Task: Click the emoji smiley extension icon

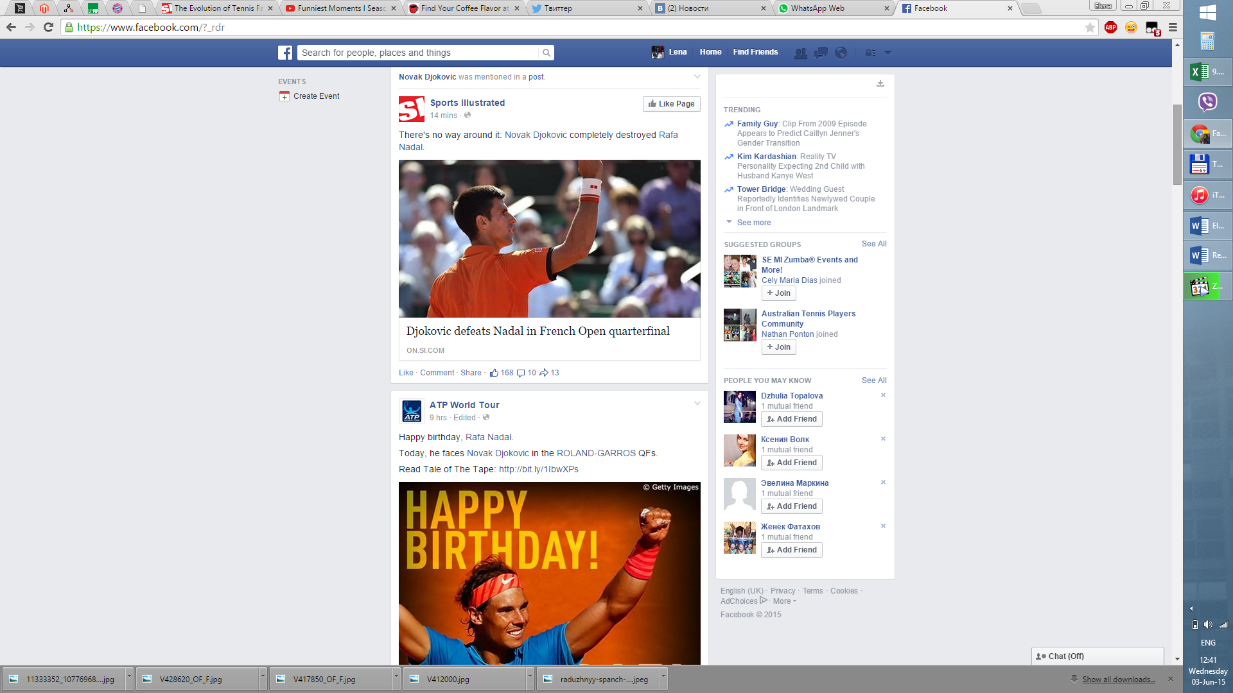Action: pyautogui.click(x=1131, y=27)
